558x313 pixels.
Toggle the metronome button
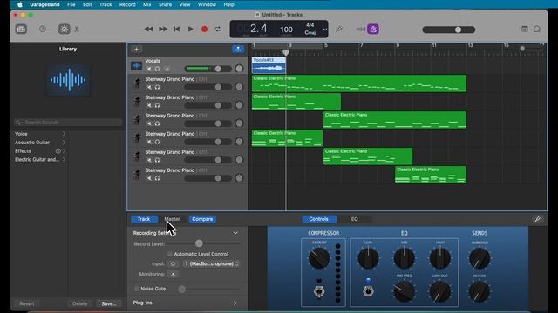pos(373,29)
